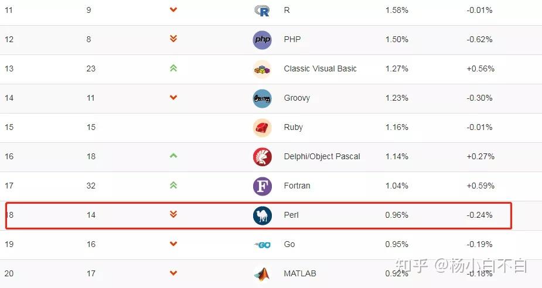Click the Classic Visual Basic name
The image size is (542, 288).
pyautogui.click(x=320, y=68)
